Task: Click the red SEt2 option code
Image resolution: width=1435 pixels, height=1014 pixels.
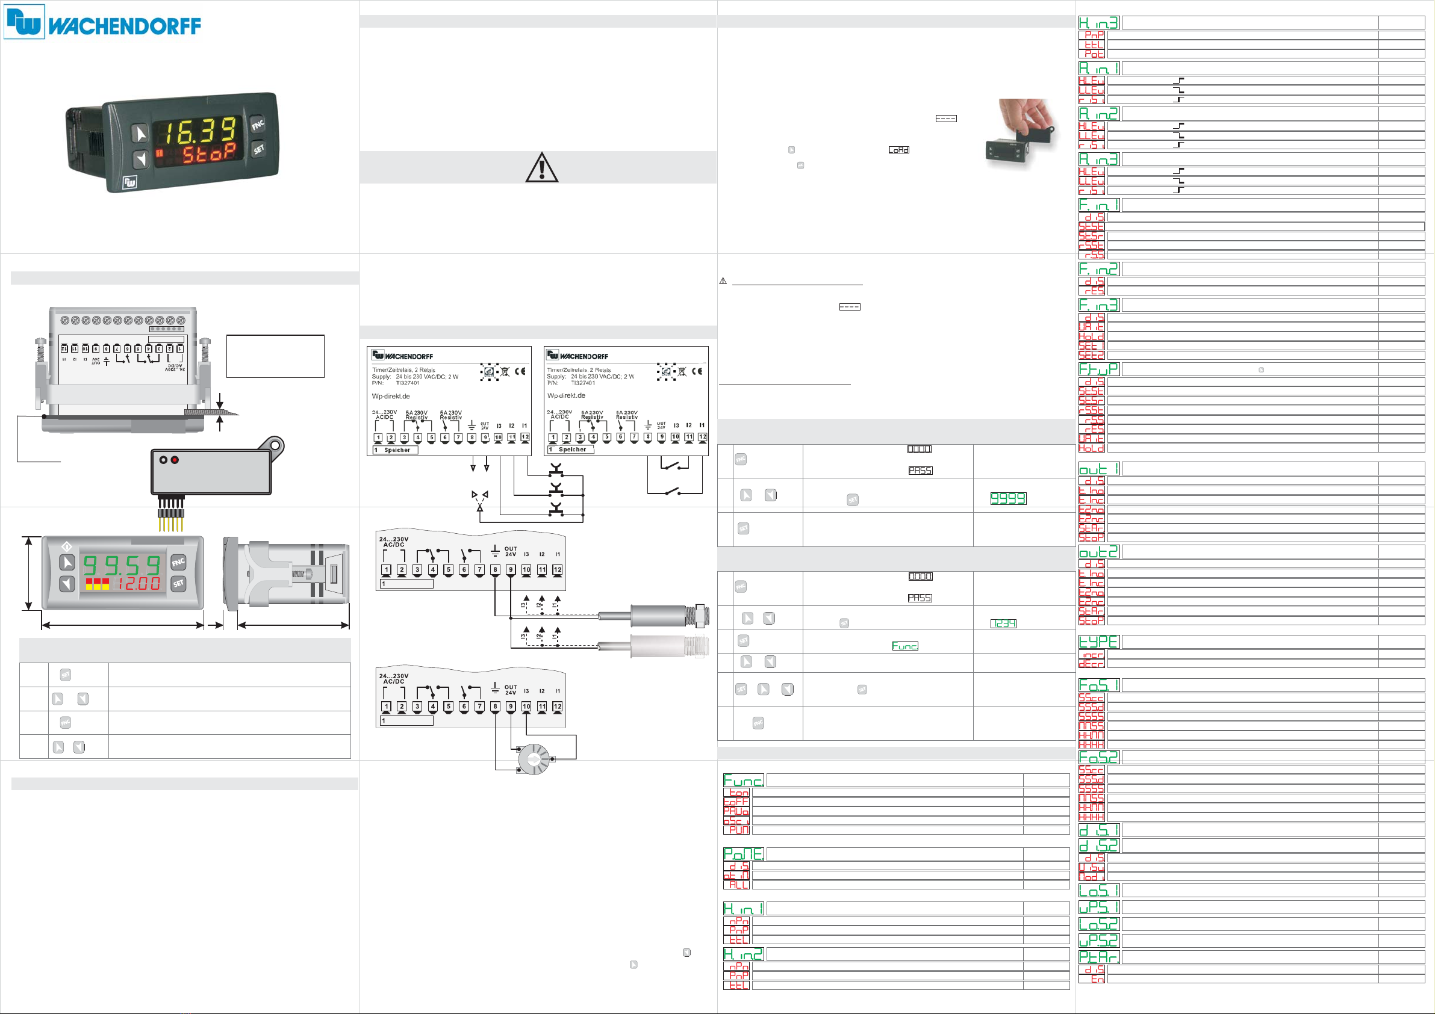Action: tap(1092, 355)
